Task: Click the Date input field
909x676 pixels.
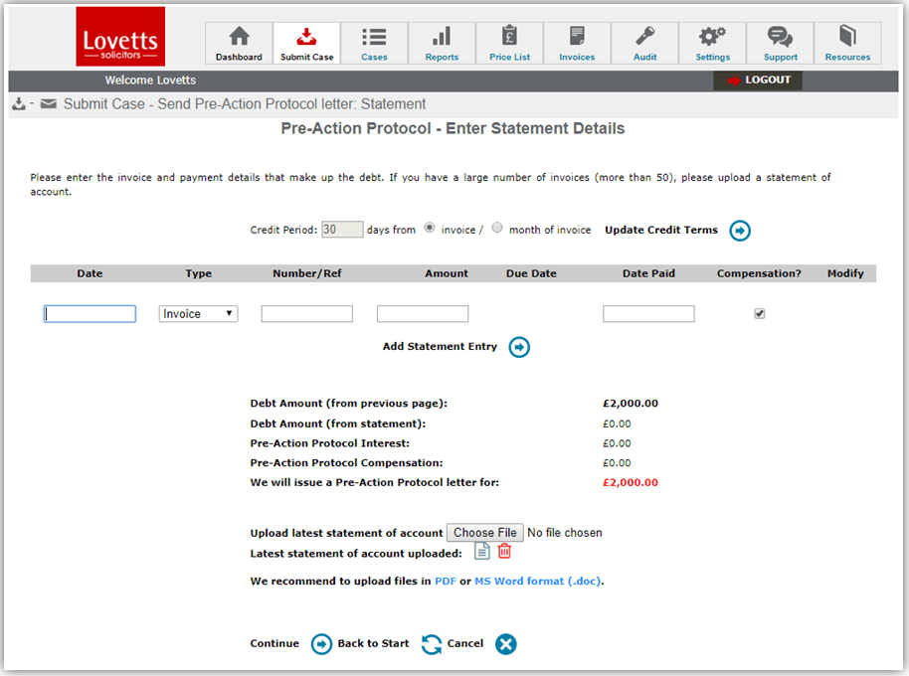Action: (90, 314)
